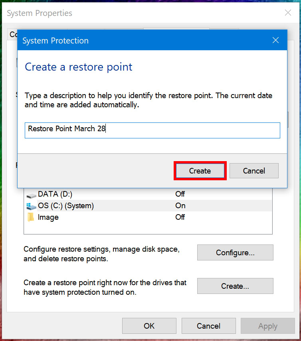
Task: Click the Off status for Image
Action: pyautogui.click(x=180, y=217)
